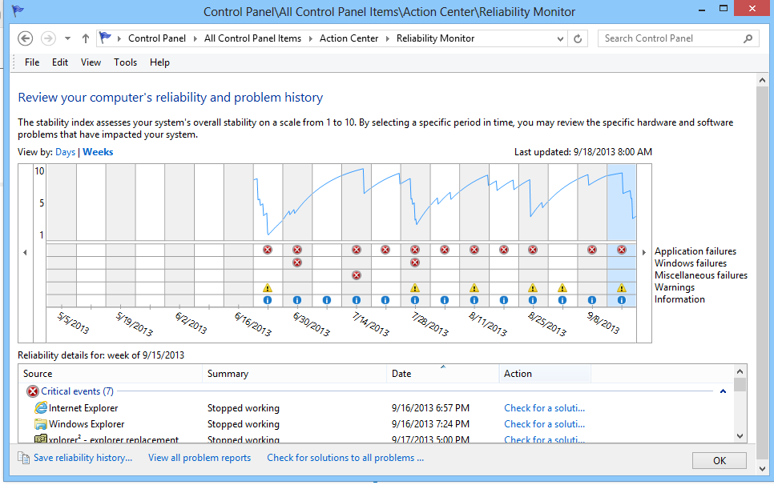Click the Windows Explorer source icon
774x485 pixels.
[41, 424]
